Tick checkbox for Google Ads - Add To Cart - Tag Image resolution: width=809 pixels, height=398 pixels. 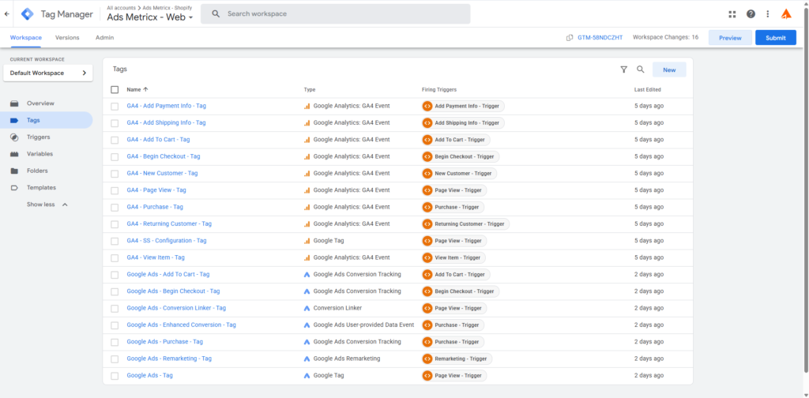point(115,275)
